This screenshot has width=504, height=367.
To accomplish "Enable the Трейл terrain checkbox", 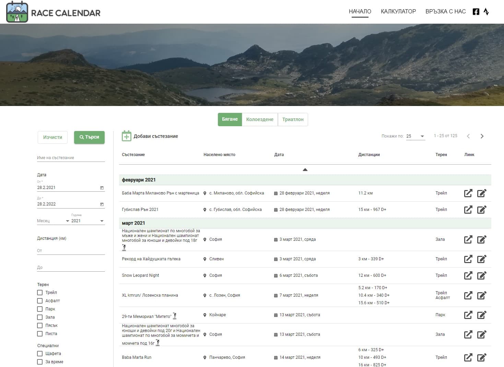I will coord(39,293).
